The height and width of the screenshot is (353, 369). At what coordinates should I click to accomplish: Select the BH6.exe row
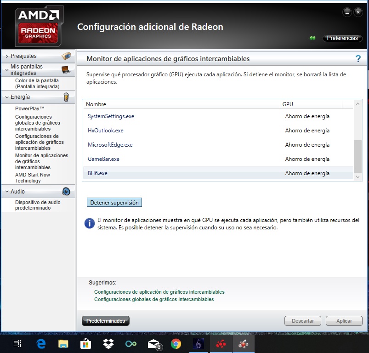pyautogui.click(x=218, y=173)
